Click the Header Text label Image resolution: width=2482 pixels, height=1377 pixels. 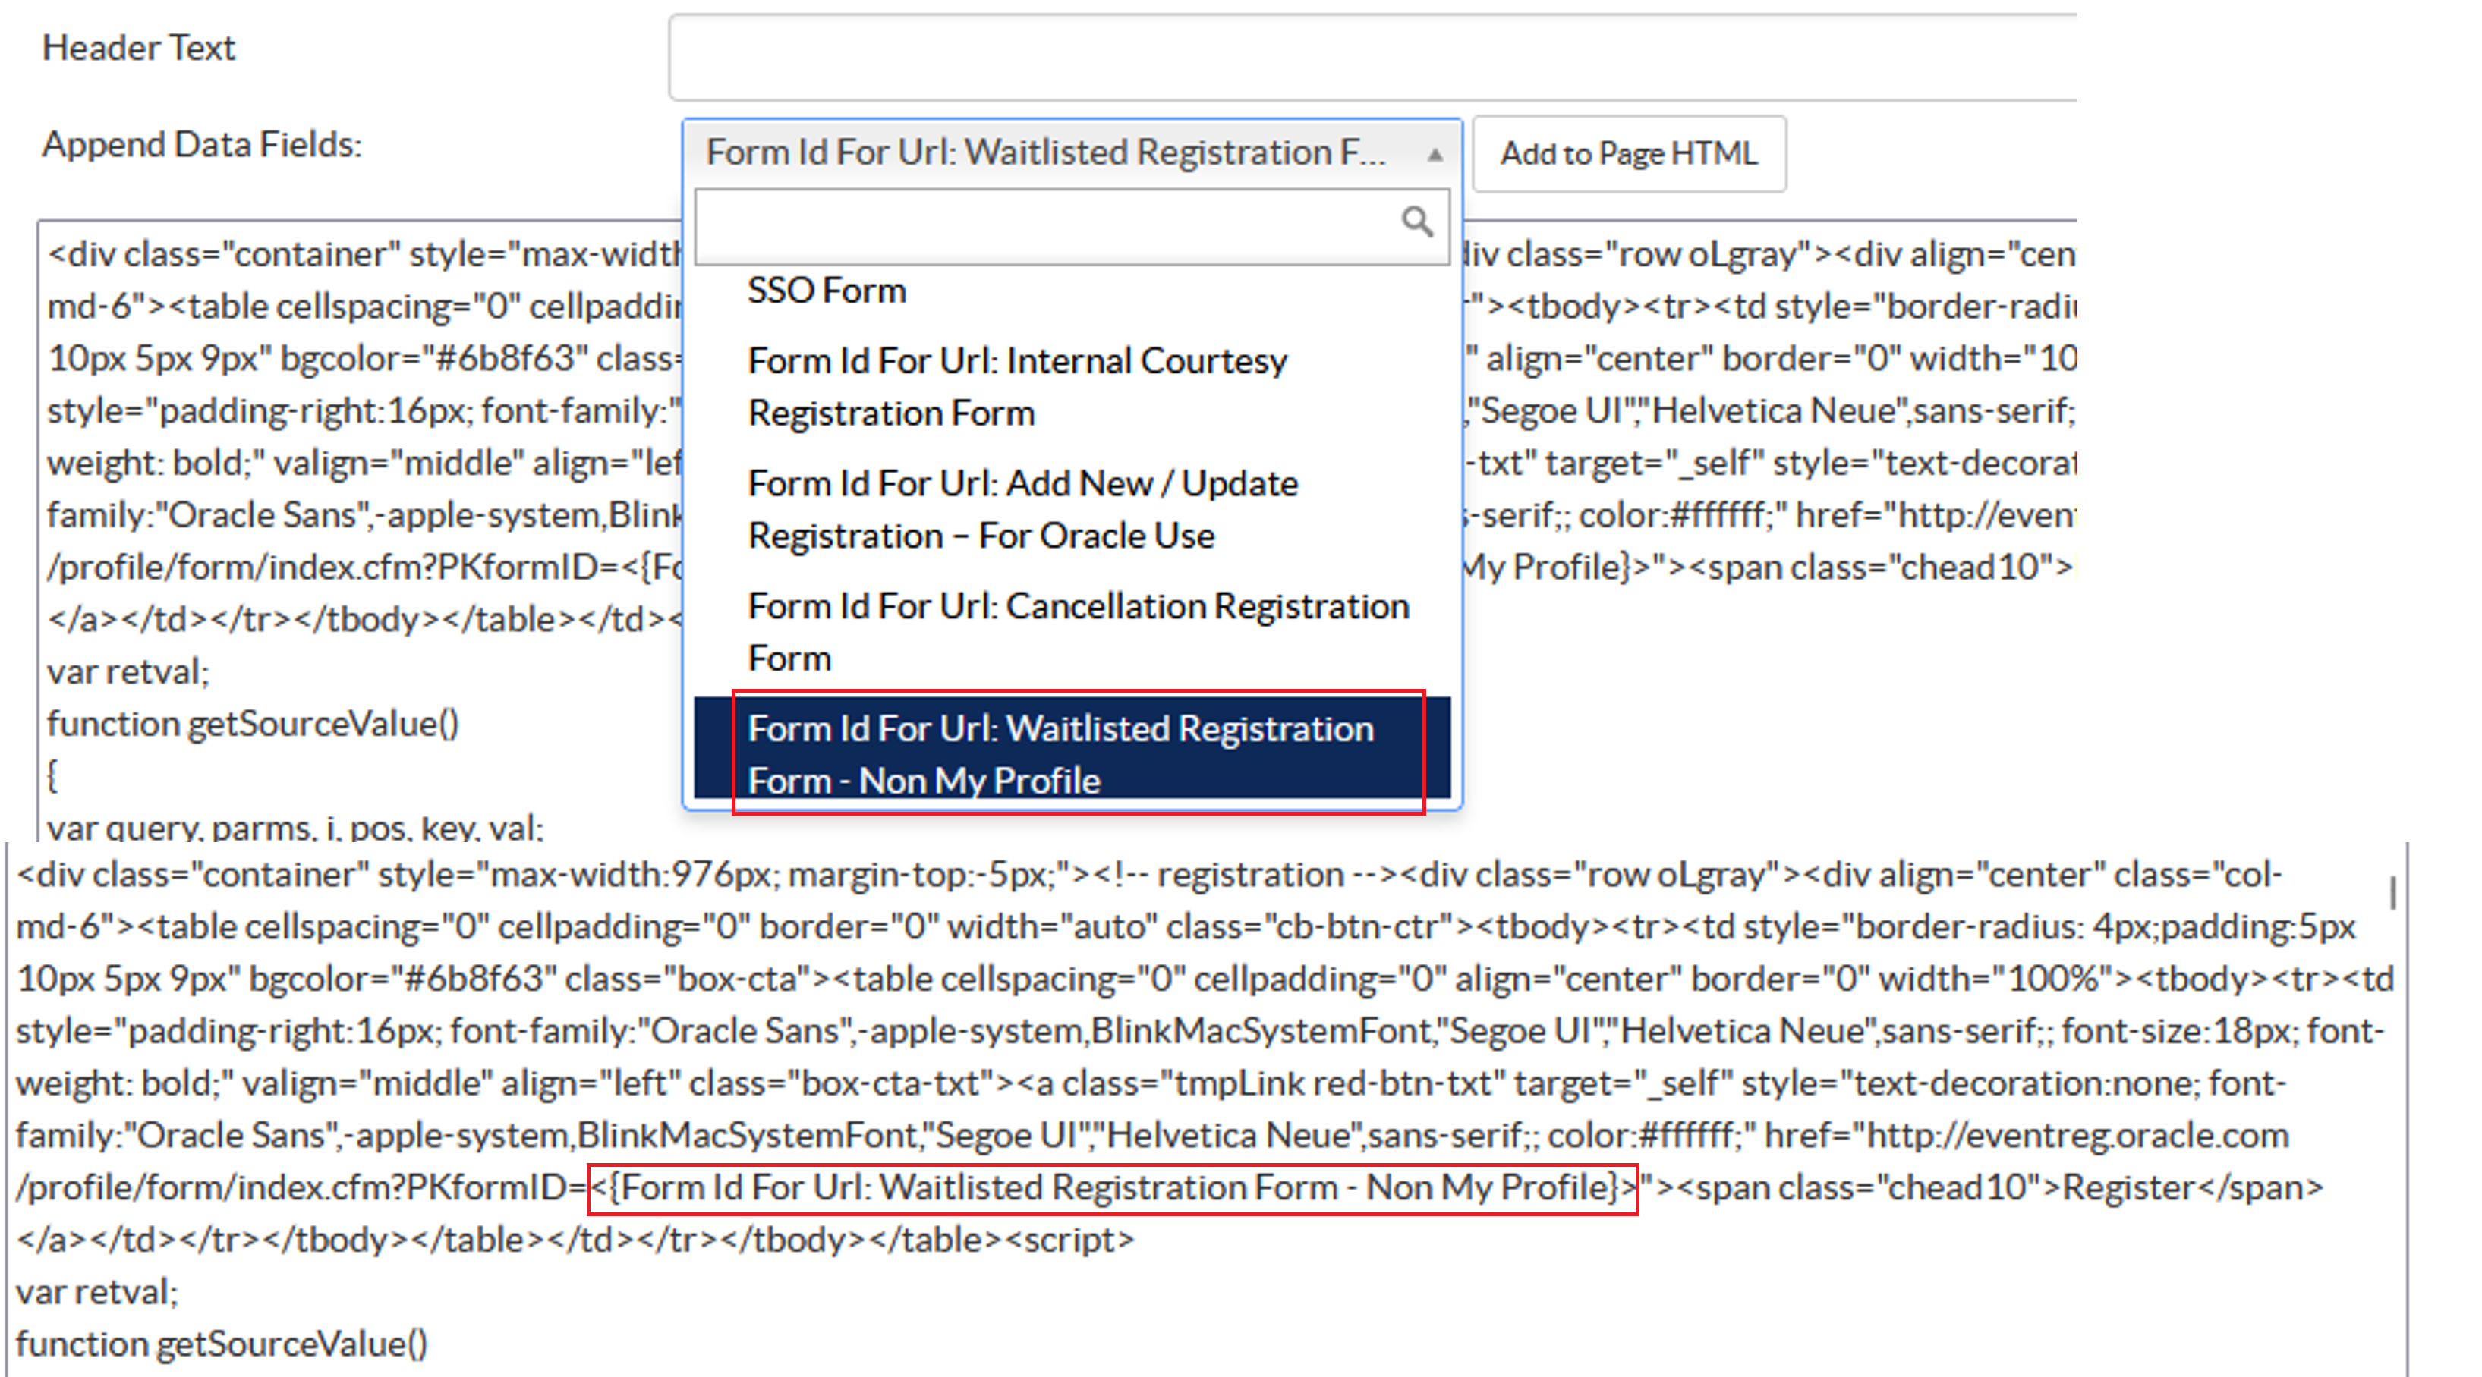(x=139, y=48)
